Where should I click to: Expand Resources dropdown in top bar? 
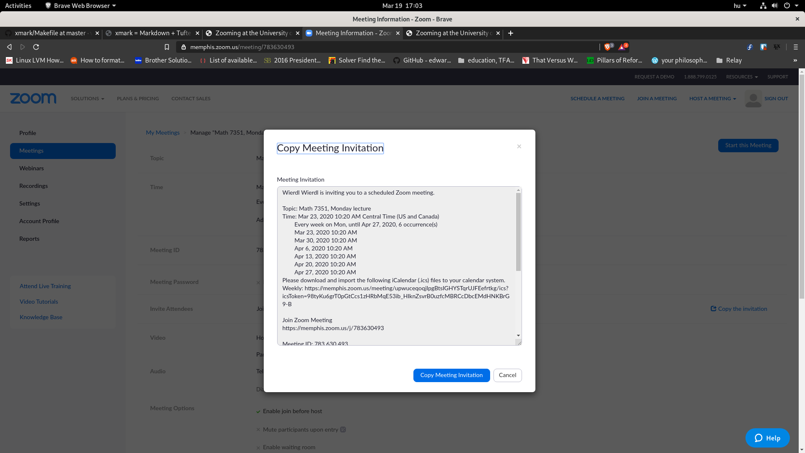point(742,77)
